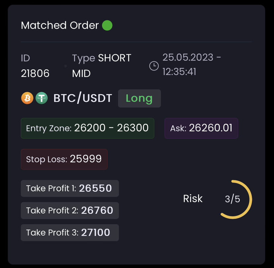Viewport: 274px width, 268px height.
Task: Expand the Ask price box
Action: tap(201, 128)
